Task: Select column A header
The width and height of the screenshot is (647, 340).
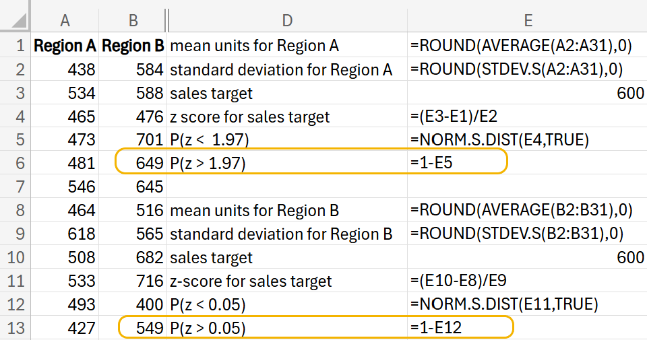Action: (65, 21)
